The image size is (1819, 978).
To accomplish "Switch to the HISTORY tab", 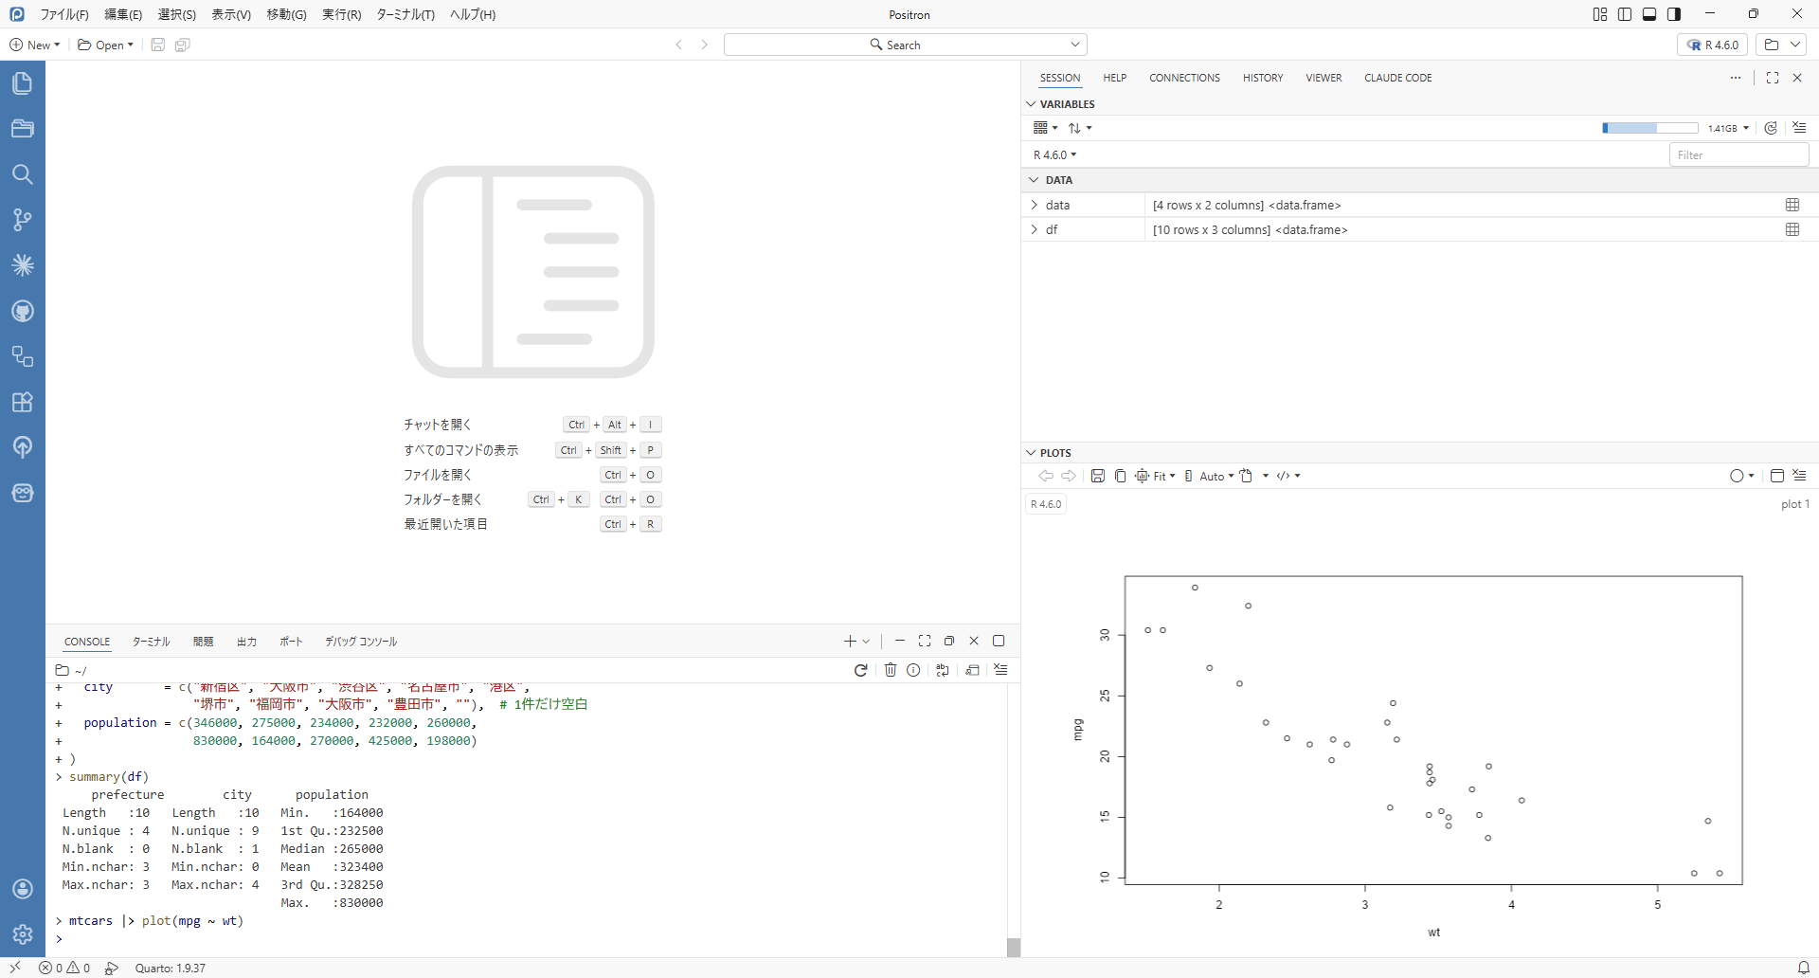I will coord(1262,78).
